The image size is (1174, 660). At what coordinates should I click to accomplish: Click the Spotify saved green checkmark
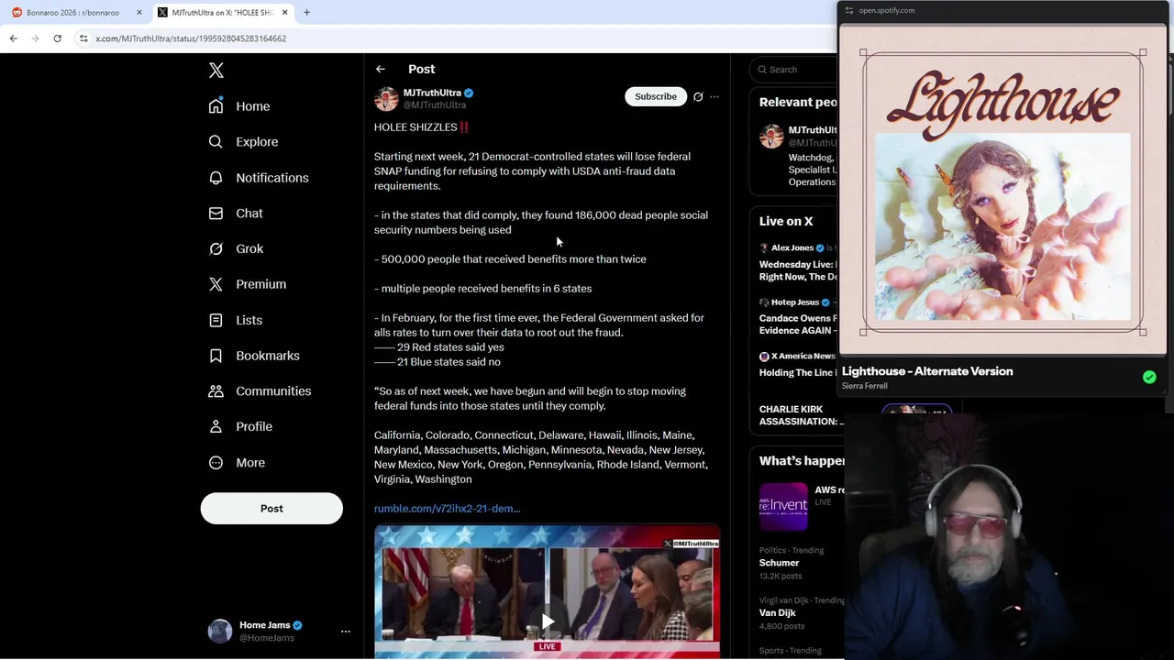pos(1149,377)
